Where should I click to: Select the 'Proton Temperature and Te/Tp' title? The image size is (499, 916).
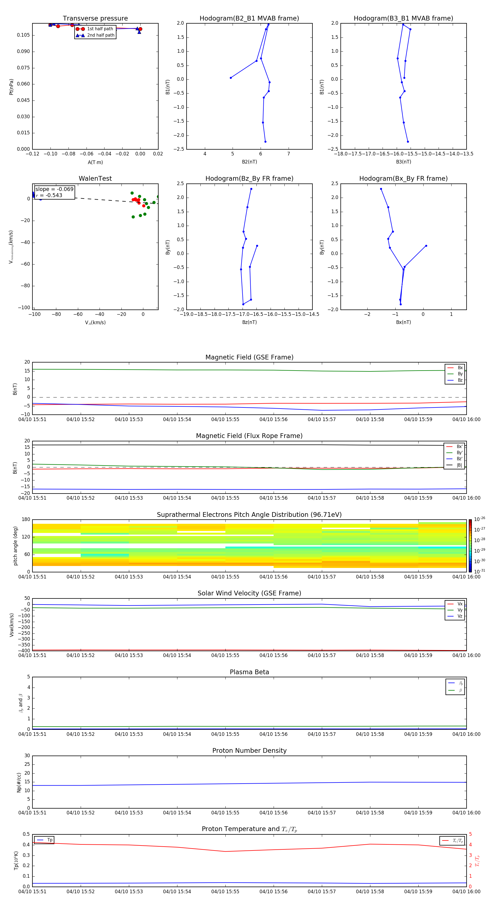tap(249, 829)
